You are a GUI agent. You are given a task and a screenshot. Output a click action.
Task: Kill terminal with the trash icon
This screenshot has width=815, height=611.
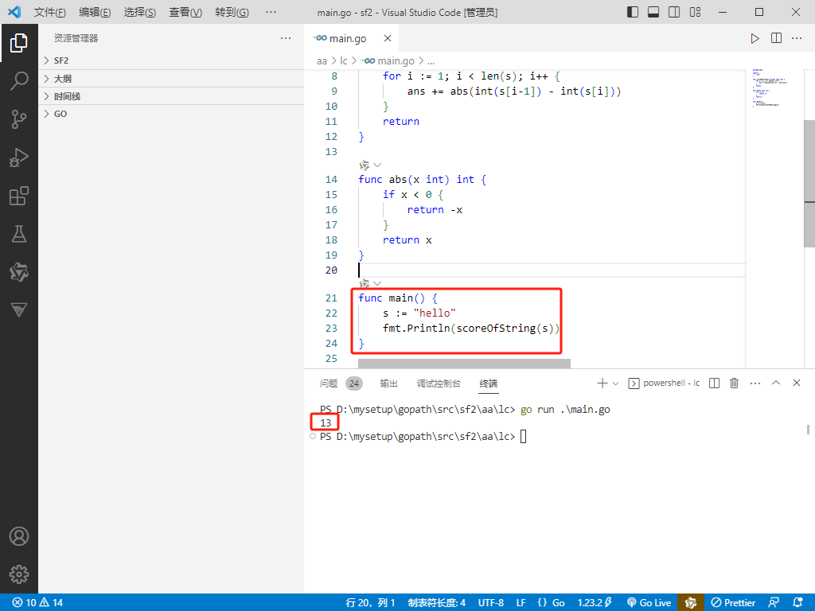coord(734,383)
